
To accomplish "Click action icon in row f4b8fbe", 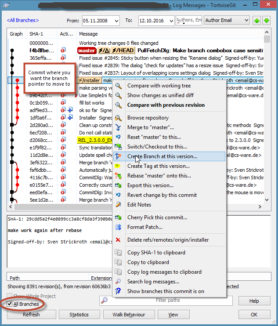I will point(63,51).
